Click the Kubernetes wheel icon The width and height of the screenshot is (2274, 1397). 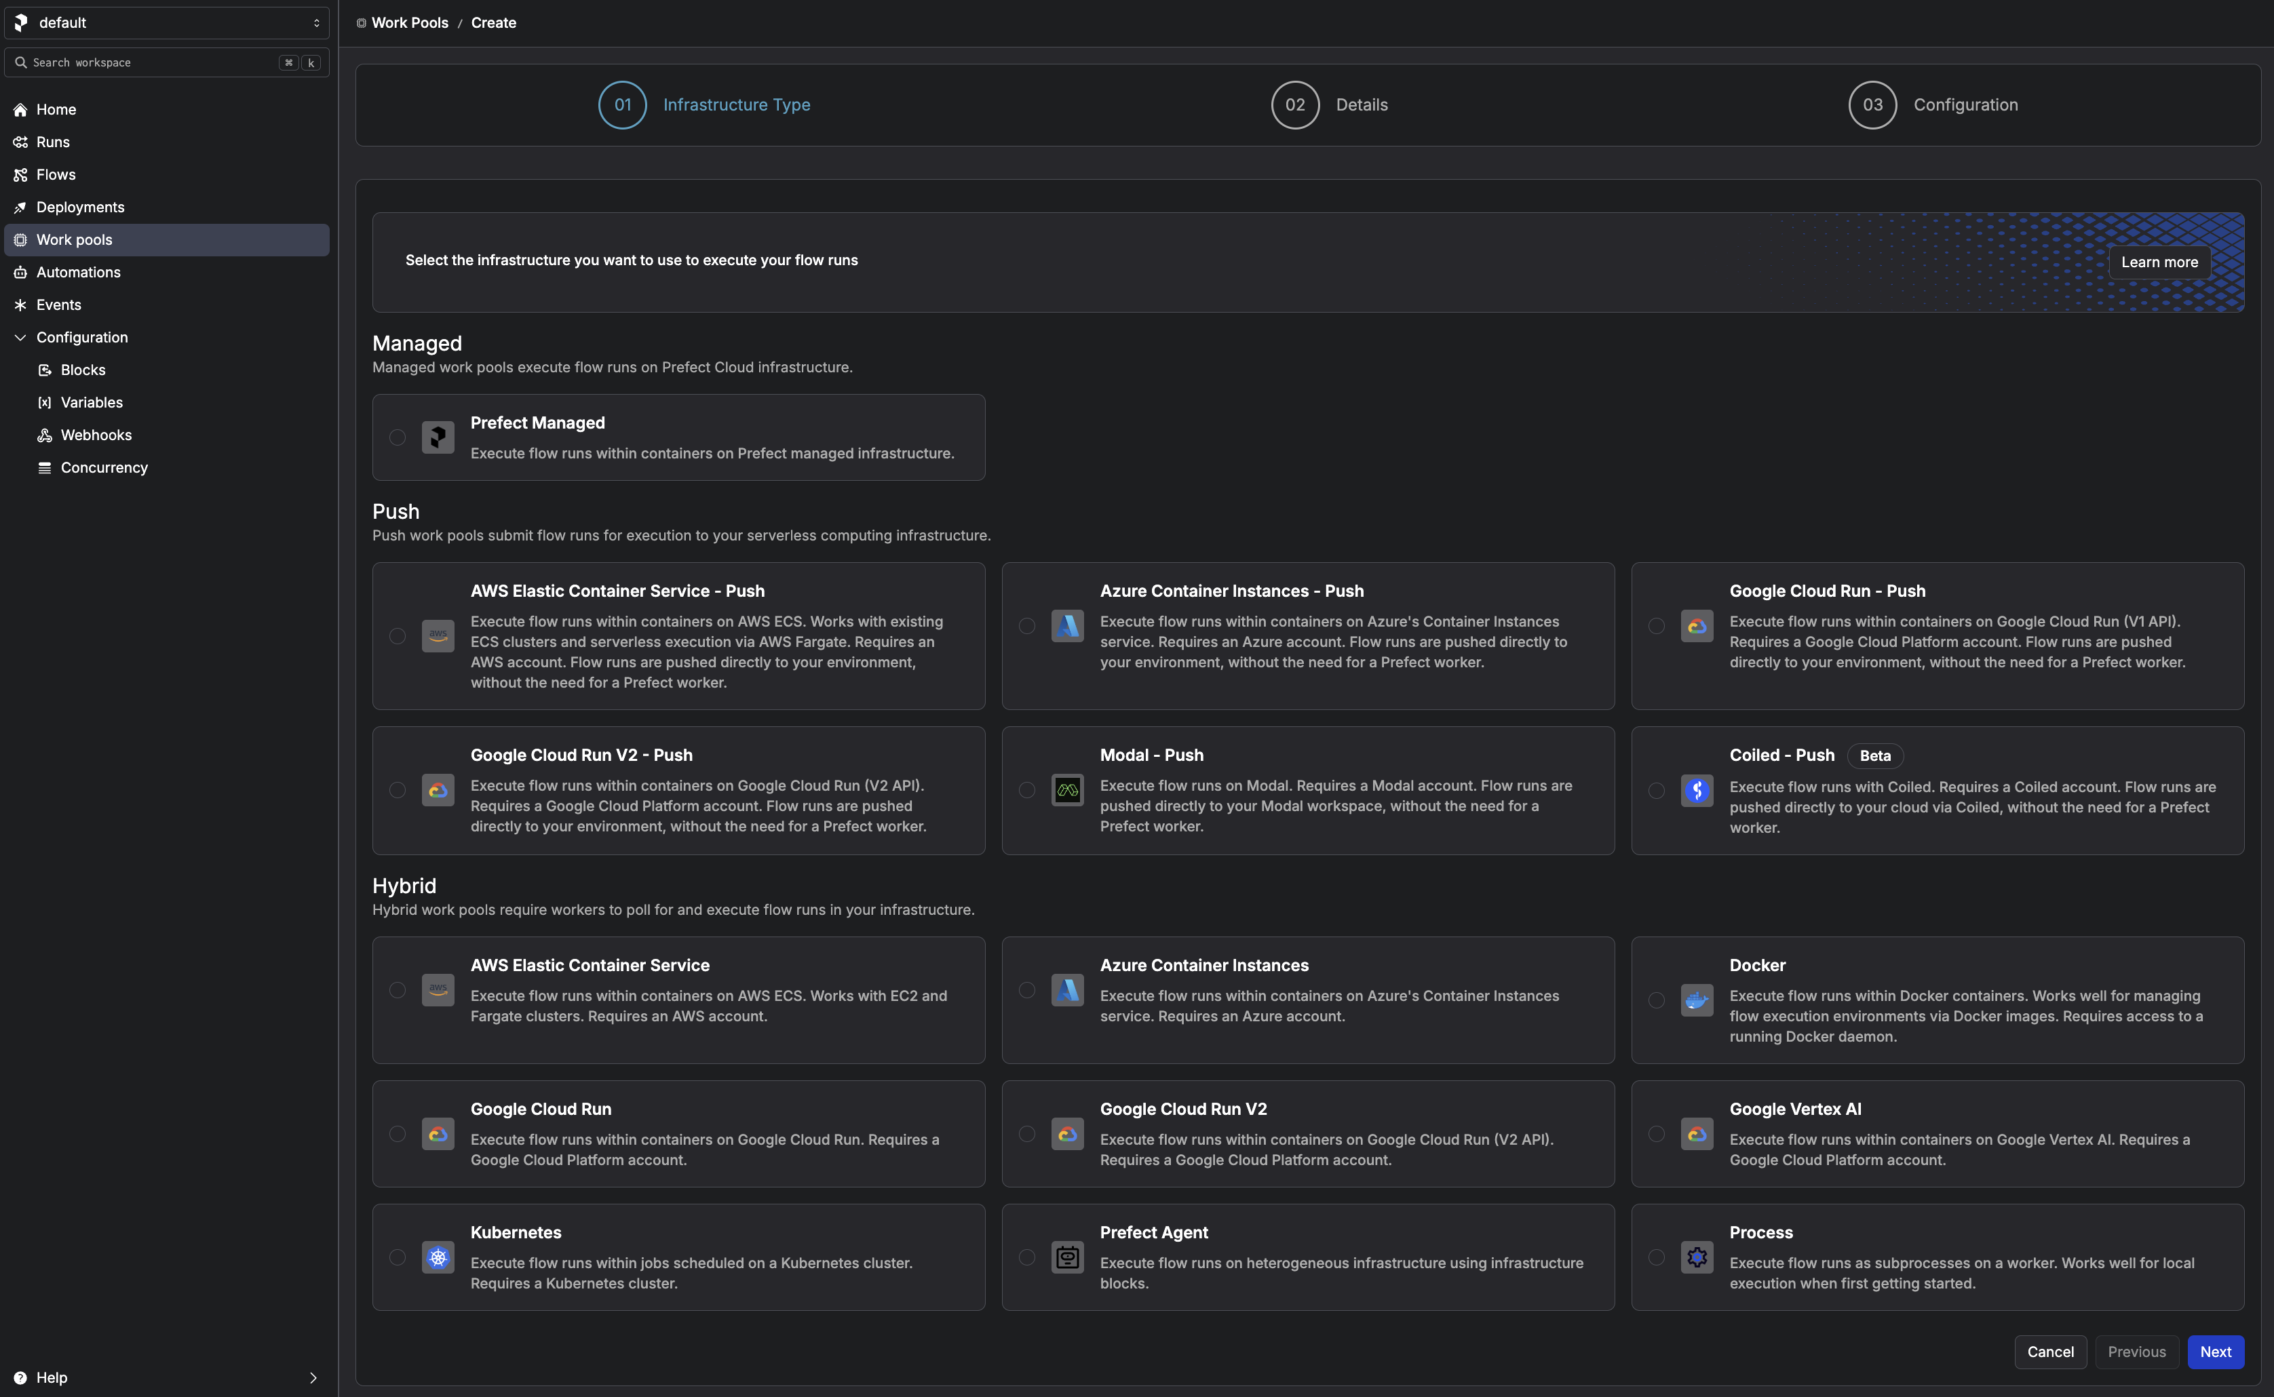438,1257
